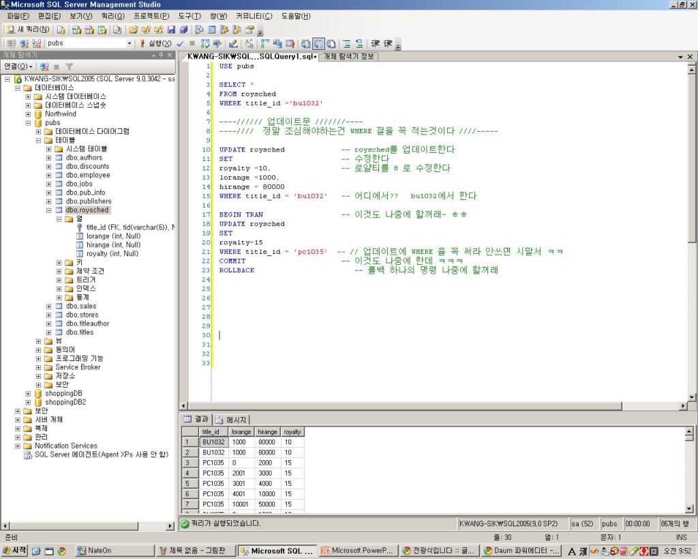Collapse the pubs database node

28,123
